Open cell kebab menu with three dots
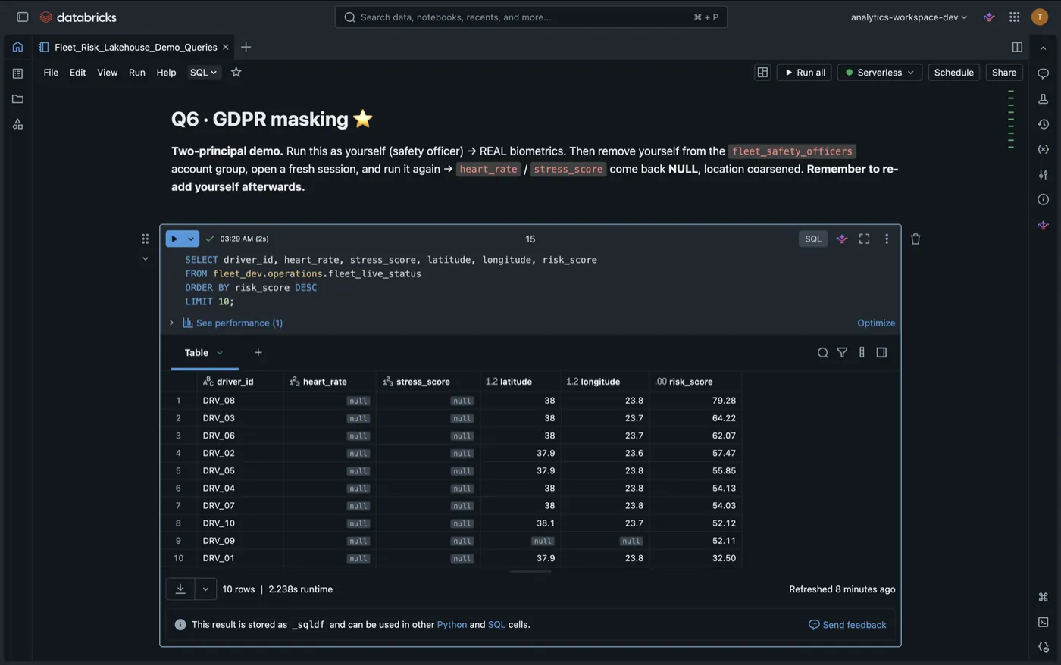 coord(887,239)
